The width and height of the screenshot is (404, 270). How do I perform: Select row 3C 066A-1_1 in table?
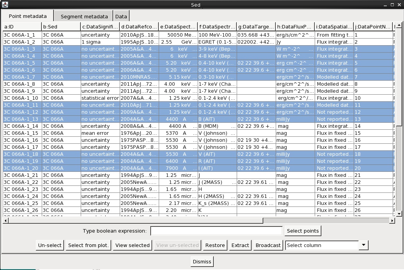[x=21, y=35]
